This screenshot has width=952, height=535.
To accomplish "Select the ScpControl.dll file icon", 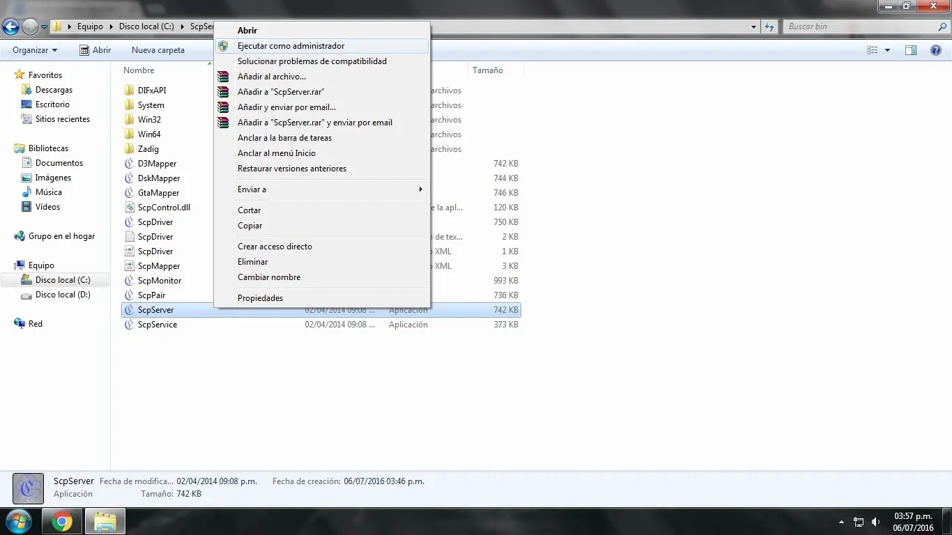I will [x=129, y=208].
